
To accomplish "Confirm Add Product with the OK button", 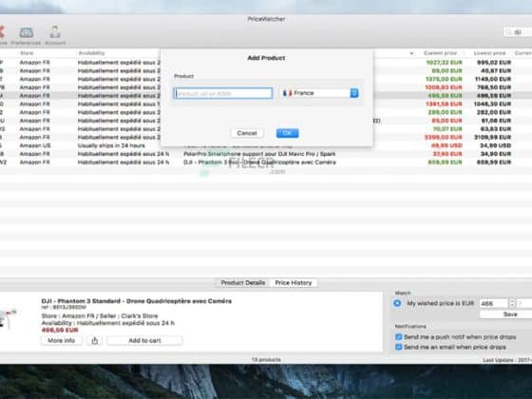I will [x=287, y=133].
